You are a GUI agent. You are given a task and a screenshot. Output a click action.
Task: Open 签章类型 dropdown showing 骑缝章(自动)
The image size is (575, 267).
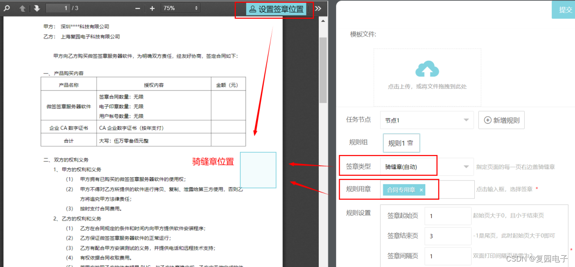[427, 167]
